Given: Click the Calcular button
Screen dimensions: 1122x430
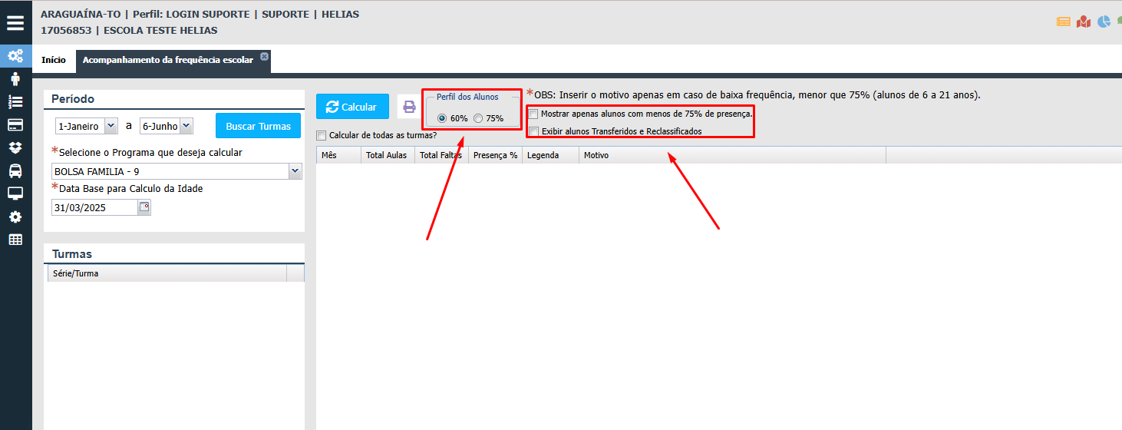Looking at the screenshot, I should [x=352, y=107].
